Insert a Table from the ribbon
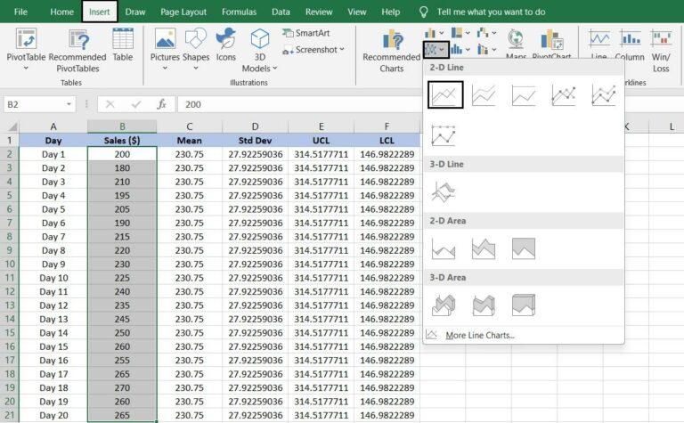Viewport: 684px width, 423px height. pos(123,45)
